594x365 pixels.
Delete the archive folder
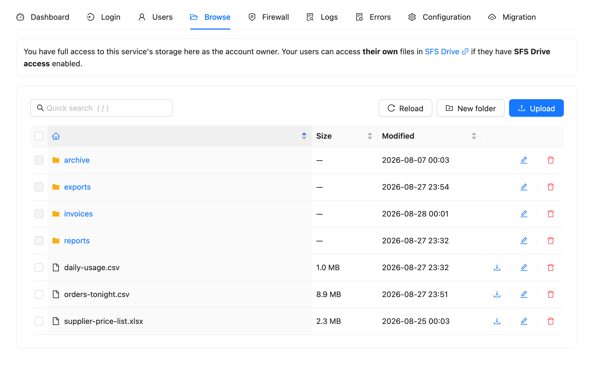pos(551,160)
